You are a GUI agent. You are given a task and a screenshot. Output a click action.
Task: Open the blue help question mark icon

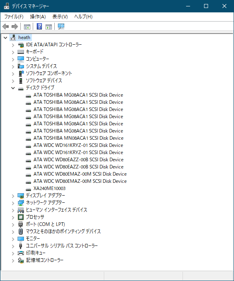tap(39, 26)
